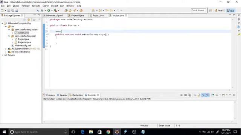Switch to the ProjectId.java editor tab

tap(78, 15)
